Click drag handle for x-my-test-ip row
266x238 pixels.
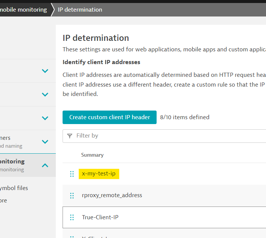(72, 174)
